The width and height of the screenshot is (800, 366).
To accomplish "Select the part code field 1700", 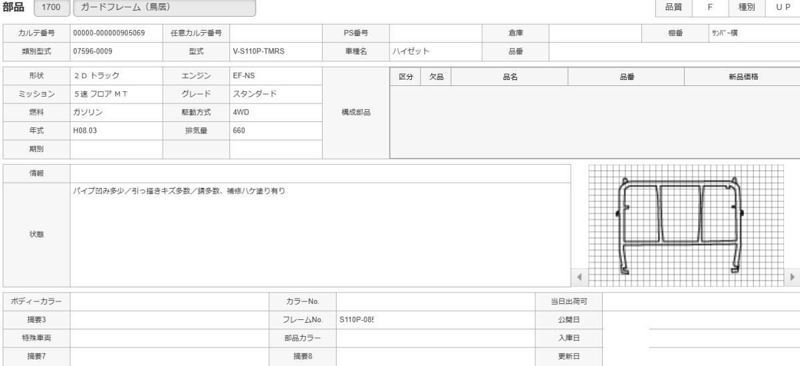I will point(51,7).
